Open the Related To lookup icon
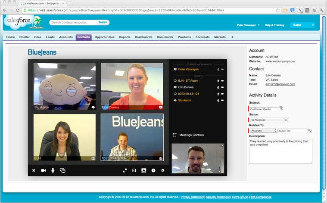327x203 pixels. pos(310,131)
